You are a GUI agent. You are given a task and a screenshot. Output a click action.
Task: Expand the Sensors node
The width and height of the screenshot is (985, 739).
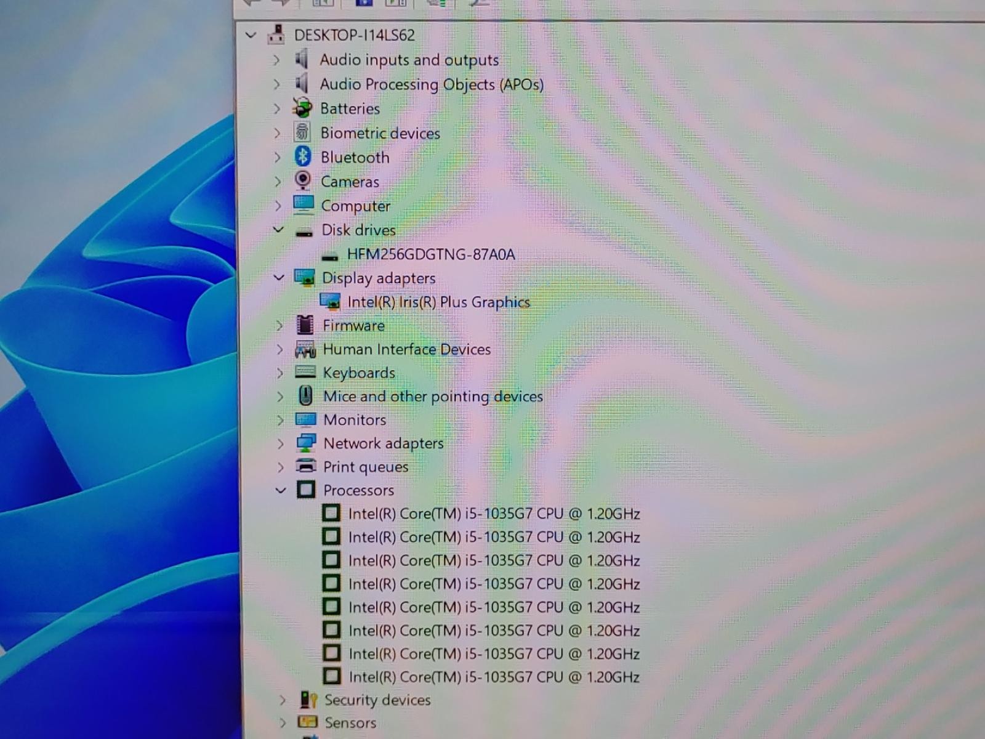point(283,722)
